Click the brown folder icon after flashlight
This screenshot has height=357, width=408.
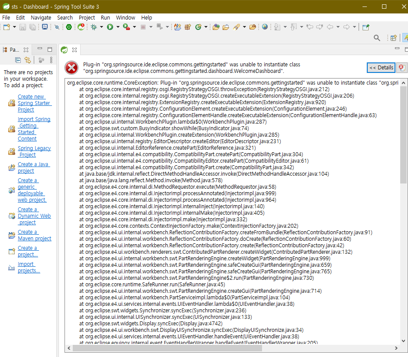click(x=253, y=27)
